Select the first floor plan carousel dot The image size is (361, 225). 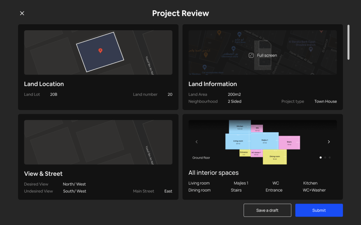tap(320, 157)
